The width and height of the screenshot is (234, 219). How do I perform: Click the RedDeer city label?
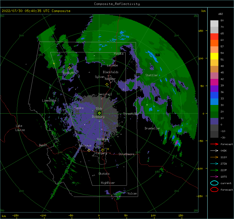click(x=110, y=79)
